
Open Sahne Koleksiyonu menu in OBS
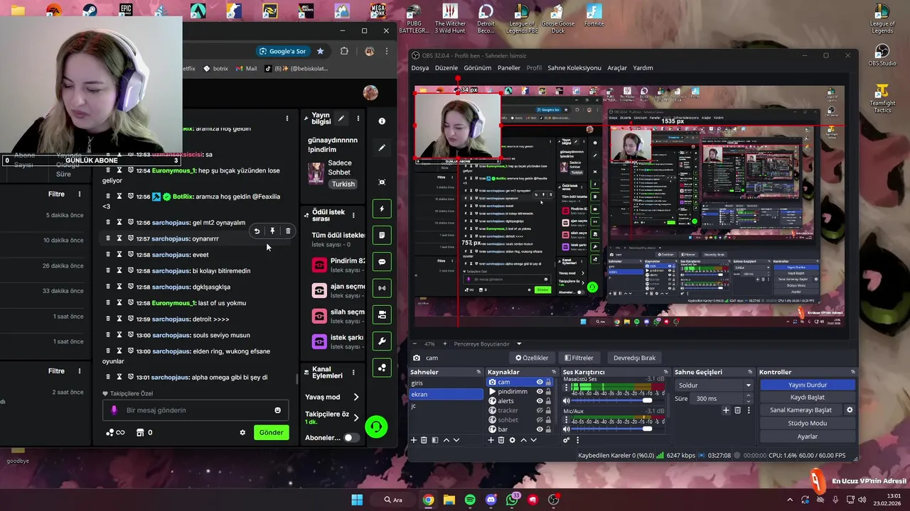click(574, 68)
